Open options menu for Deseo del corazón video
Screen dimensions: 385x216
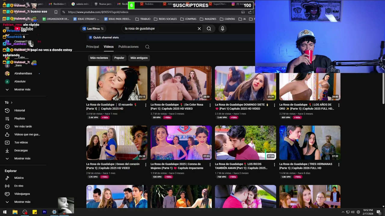click(x=146, y=165)
